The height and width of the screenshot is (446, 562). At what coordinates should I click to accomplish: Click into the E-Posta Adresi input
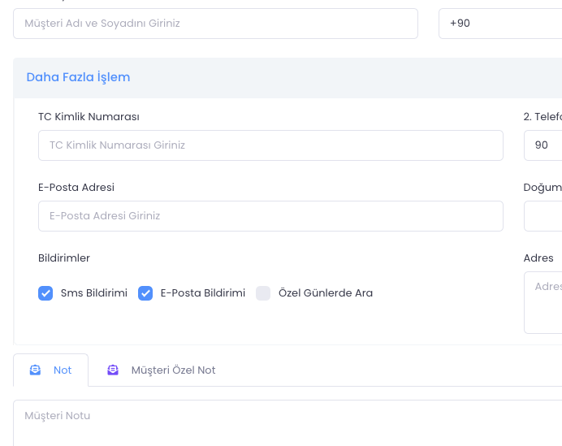pos(270,216)
